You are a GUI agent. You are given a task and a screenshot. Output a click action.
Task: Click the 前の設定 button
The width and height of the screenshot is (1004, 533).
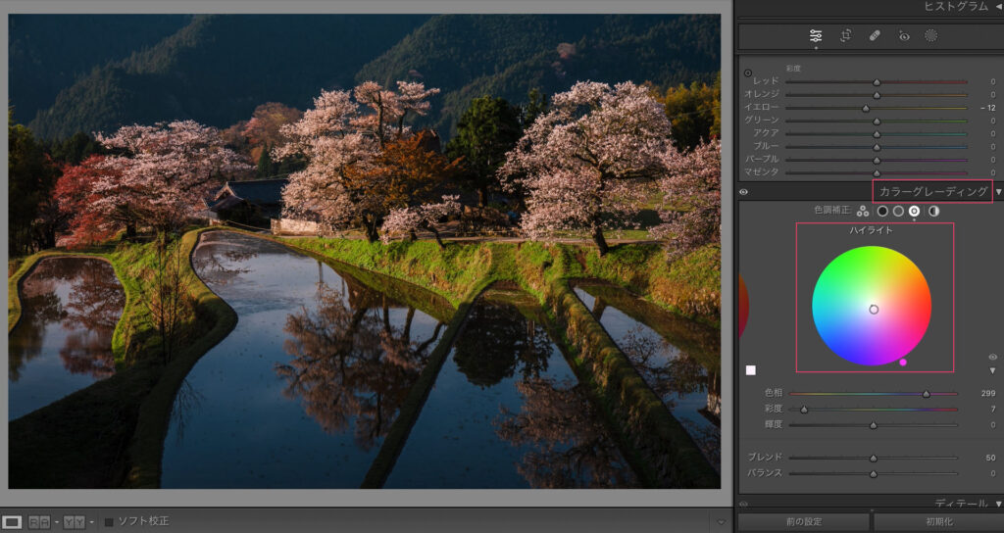(804, 522)
